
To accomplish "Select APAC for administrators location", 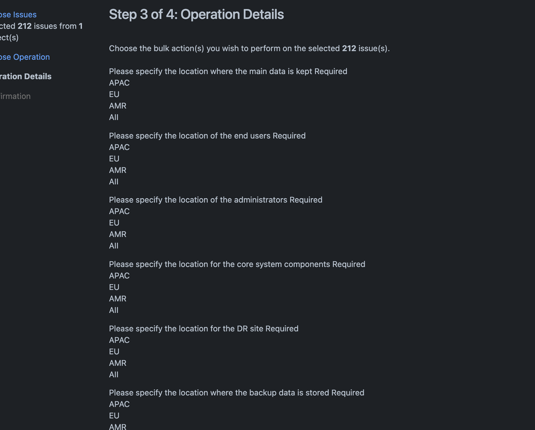I will 119,212.
